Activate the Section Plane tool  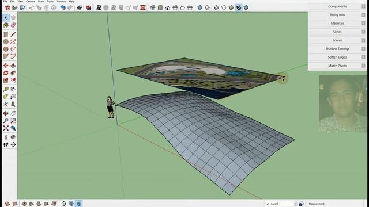click(x=13, y=144)
